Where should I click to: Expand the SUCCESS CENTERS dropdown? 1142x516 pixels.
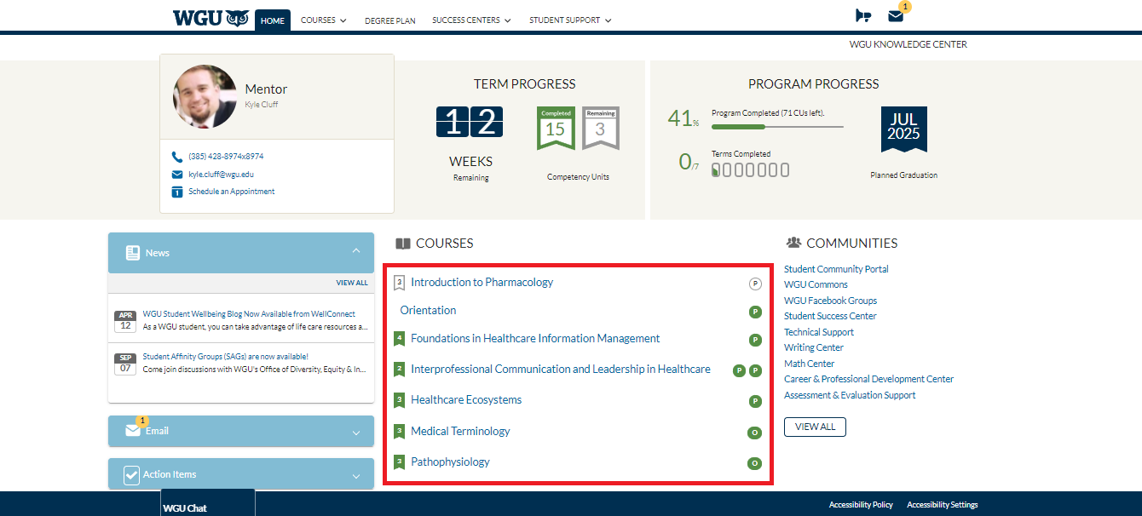click(x=471, y=20)
